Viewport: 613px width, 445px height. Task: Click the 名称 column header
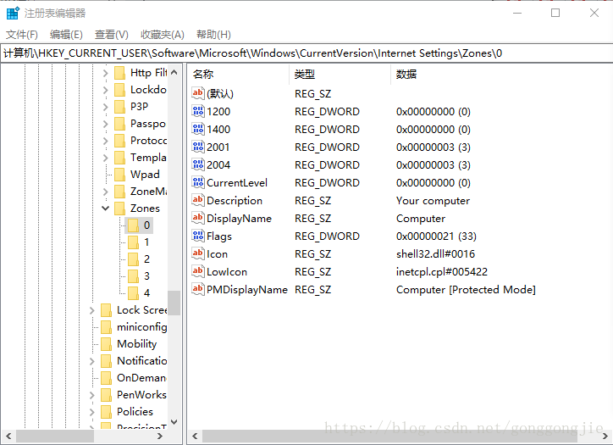click(203, 75)
